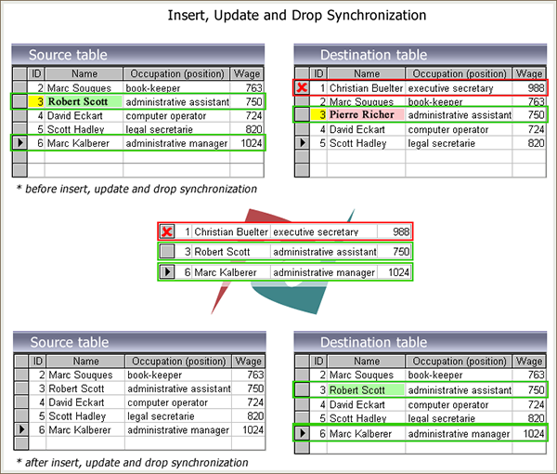Click Christian Buelter name in top destination table
Image resolution: width=557 pixels, height=474 pixels.
click(366, 88)
